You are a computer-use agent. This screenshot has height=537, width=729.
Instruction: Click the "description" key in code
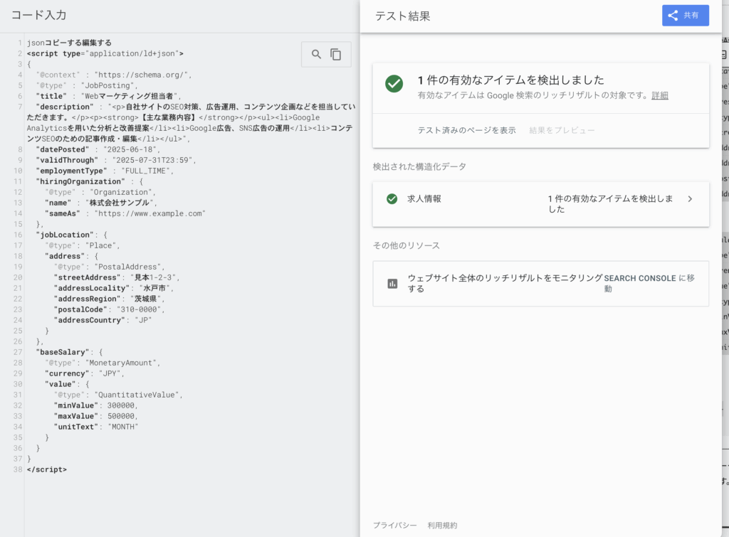pos(65,107)
